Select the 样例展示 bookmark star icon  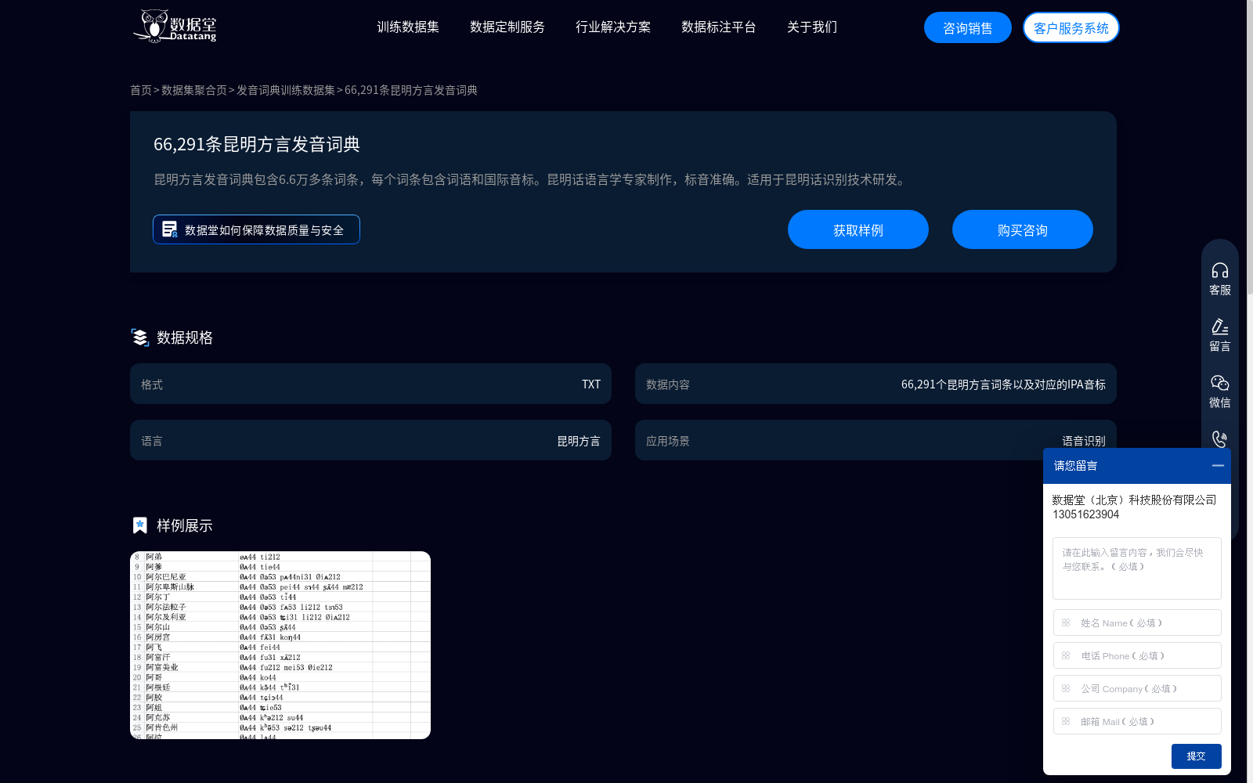[x=140, y=525]
